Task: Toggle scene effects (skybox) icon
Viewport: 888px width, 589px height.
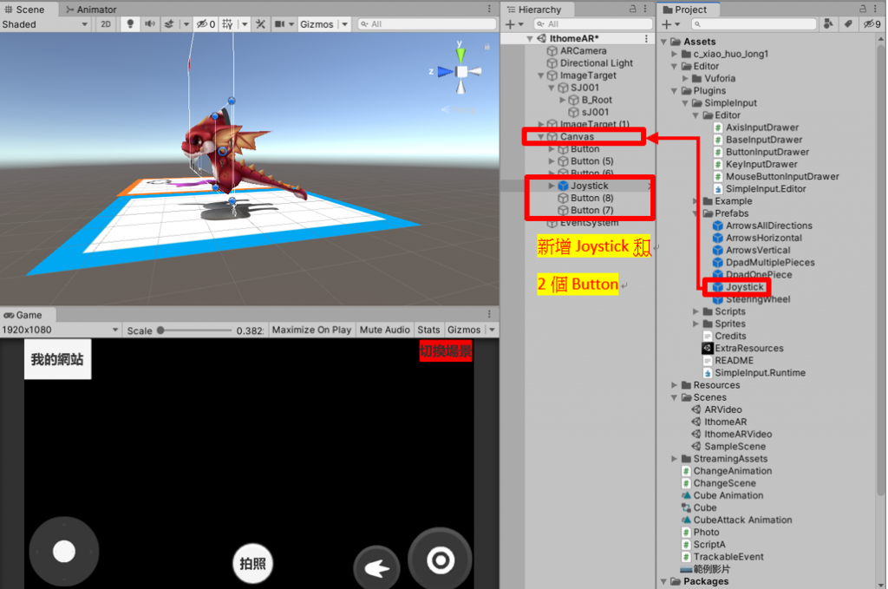Action: pos(169,23)
